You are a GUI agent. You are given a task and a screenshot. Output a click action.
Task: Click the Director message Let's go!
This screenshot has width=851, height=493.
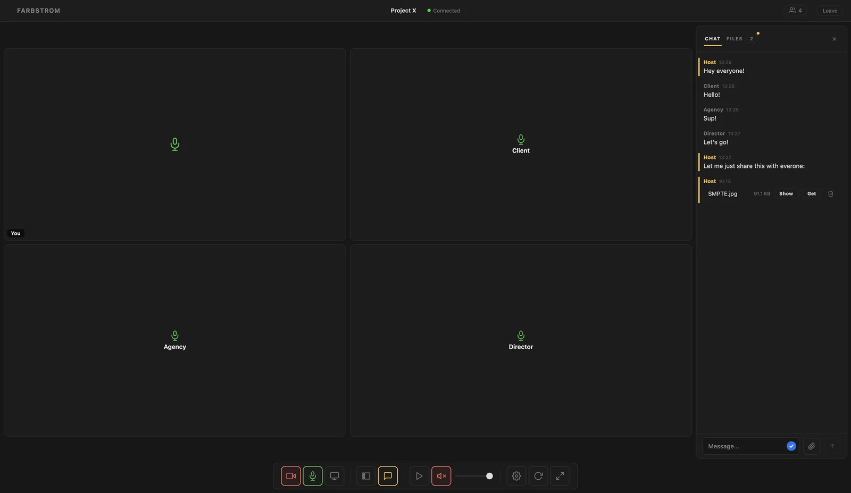click(x=716, y=142)
